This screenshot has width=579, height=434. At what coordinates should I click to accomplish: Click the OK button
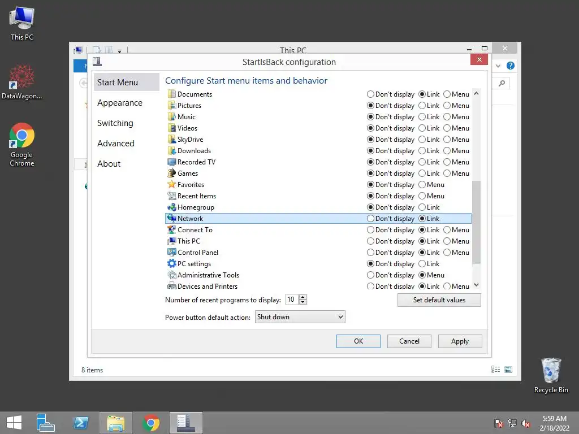click(358, 341)
